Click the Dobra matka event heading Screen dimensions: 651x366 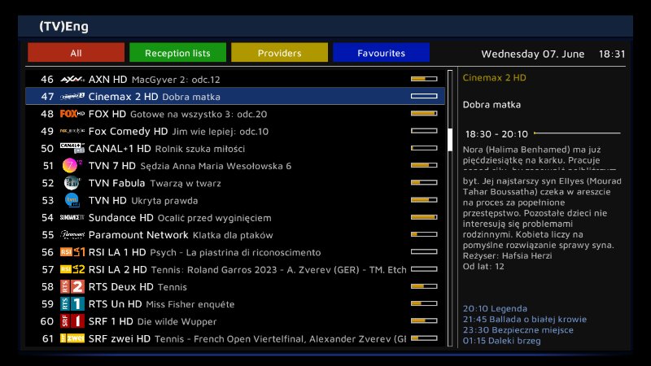492,105
